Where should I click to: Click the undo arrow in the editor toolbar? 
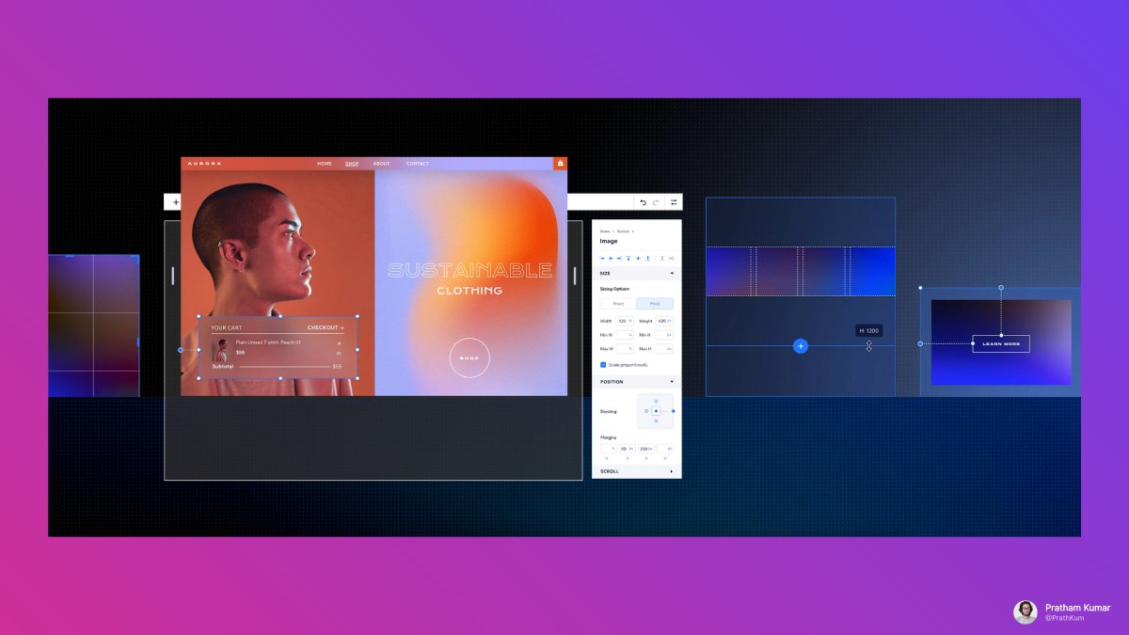tap(644, 202)
